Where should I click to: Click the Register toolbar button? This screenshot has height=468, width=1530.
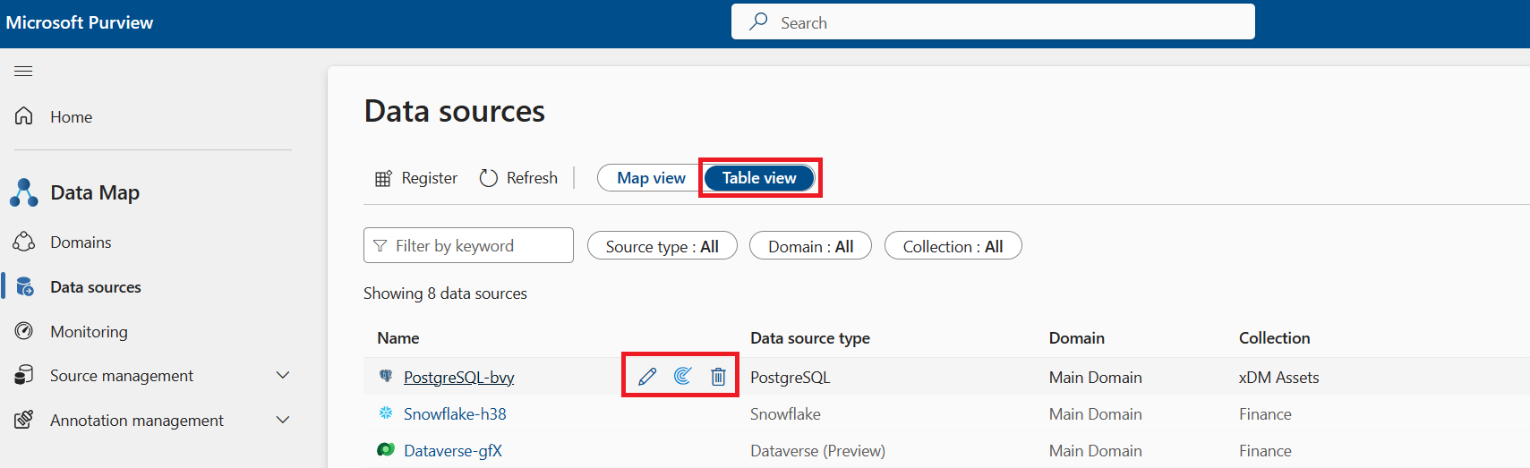tap(416, 178)
